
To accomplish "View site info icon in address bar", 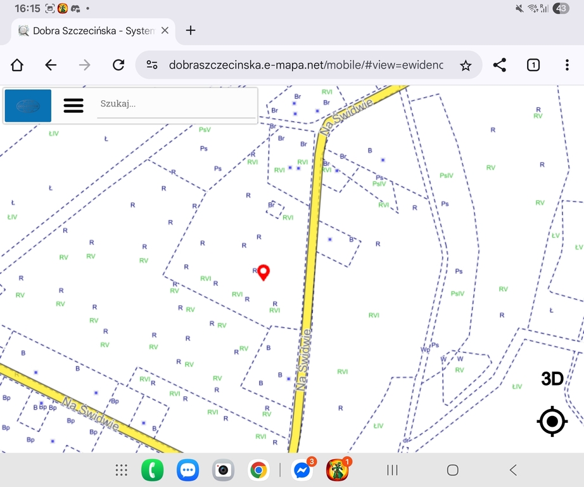I will click(152, 65).
